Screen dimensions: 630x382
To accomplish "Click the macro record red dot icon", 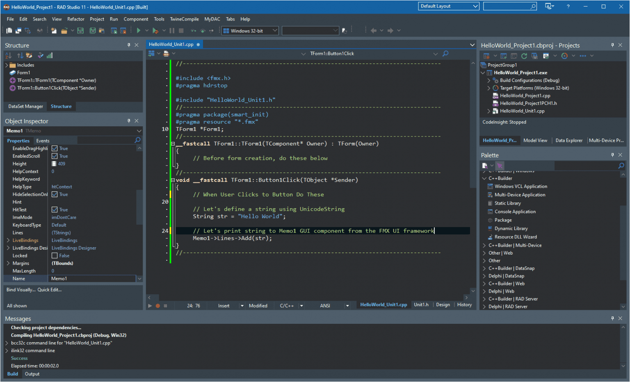I will click(157, 306).
